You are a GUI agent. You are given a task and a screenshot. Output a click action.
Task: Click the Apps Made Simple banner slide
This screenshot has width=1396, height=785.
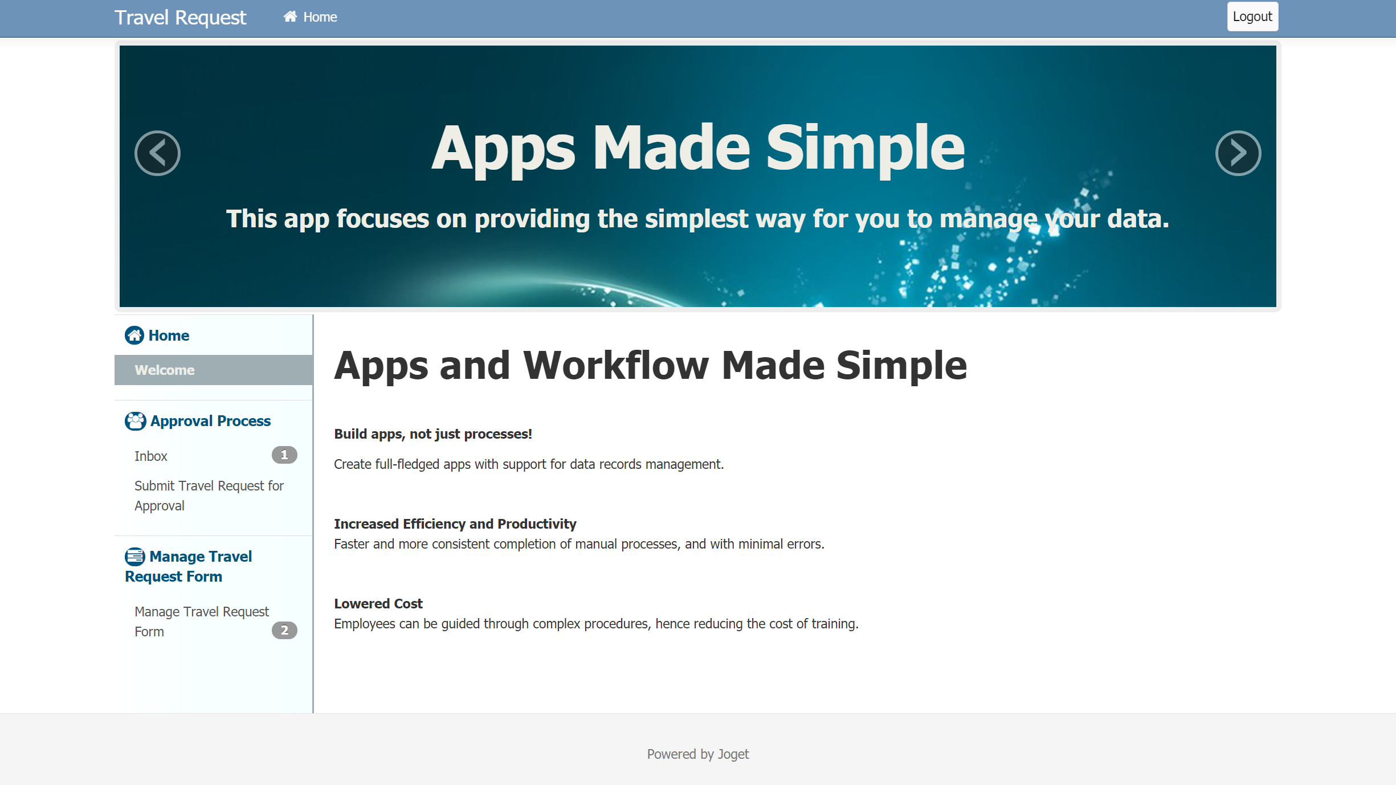[x=698, y=176]
